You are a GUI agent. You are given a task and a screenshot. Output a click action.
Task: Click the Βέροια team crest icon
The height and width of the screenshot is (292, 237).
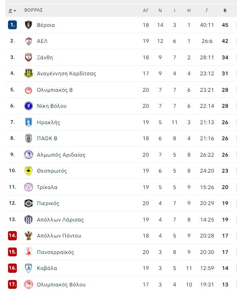[x=28, y=25]
